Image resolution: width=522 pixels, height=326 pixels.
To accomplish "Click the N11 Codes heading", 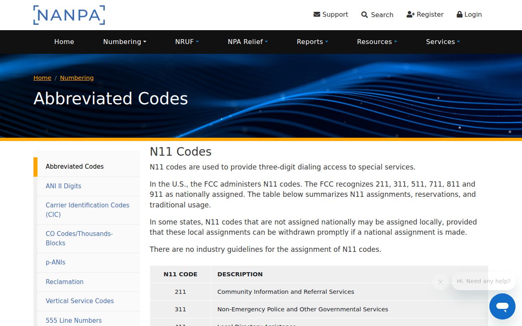I will pos(181,152).
